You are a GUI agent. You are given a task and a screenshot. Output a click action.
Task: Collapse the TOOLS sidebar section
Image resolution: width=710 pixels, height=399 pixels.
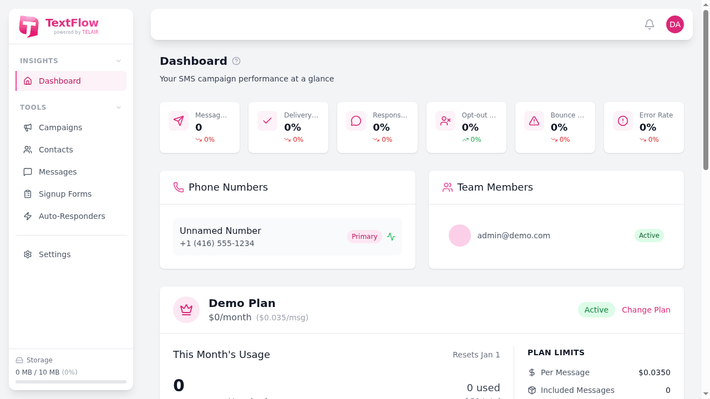coord(118,107)
